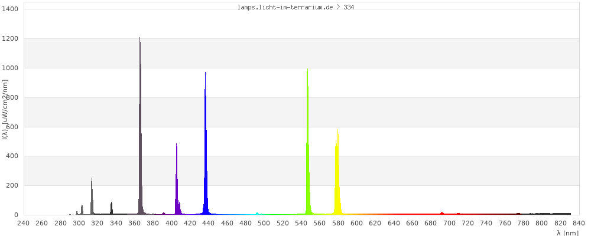Click the 1400 label on y-axis

click(x=12, y=9)
